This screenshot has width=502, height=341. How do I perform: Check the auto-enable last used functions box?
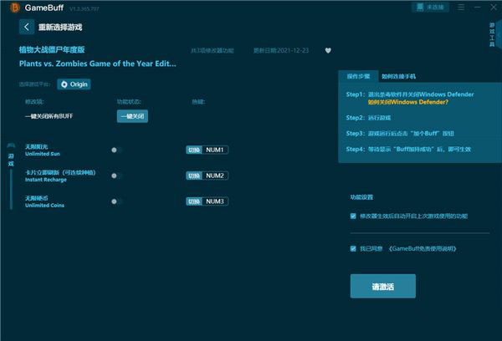coord(353,216)
